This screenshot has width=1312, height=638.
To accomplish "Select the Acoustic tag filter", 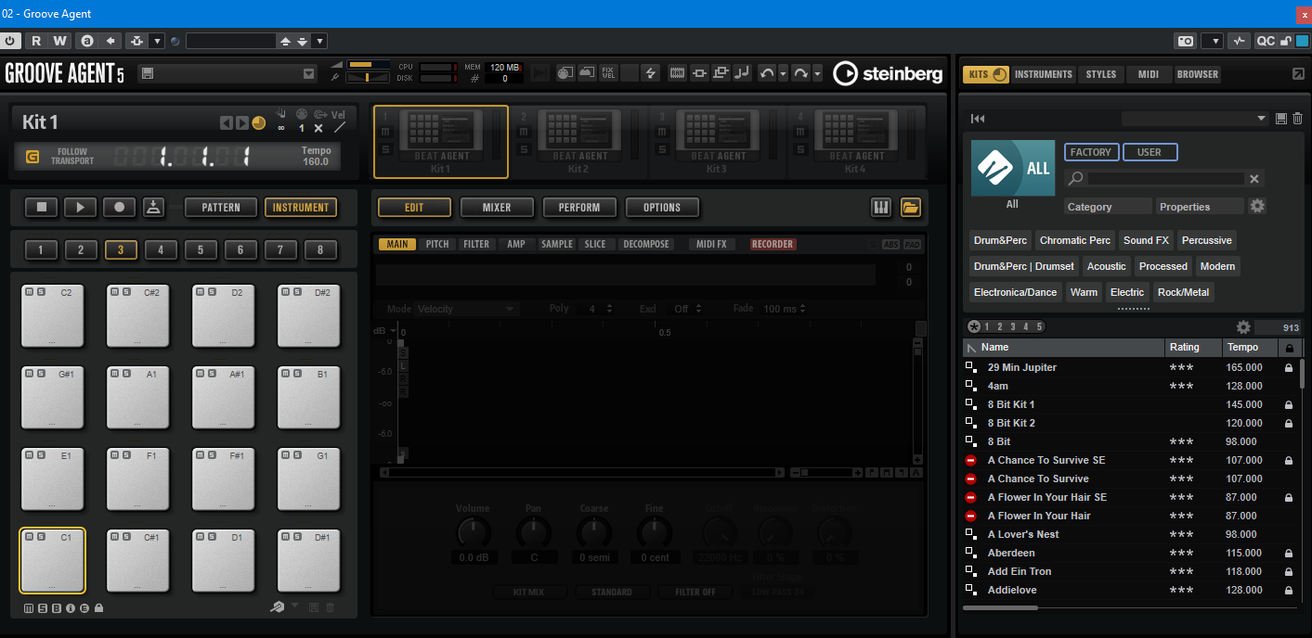I will [1107, 266].
